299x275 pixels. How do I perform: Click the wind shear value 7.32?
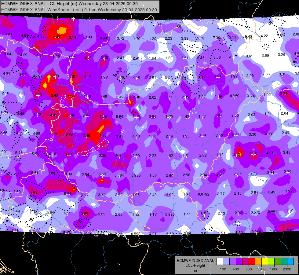tap(33, 212)
